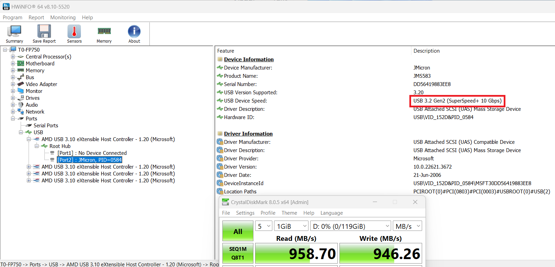Click the Hardware ID value USB\VID_152D&PID_0584
Screen dimensions: 555x267
[x=443, y=117]
